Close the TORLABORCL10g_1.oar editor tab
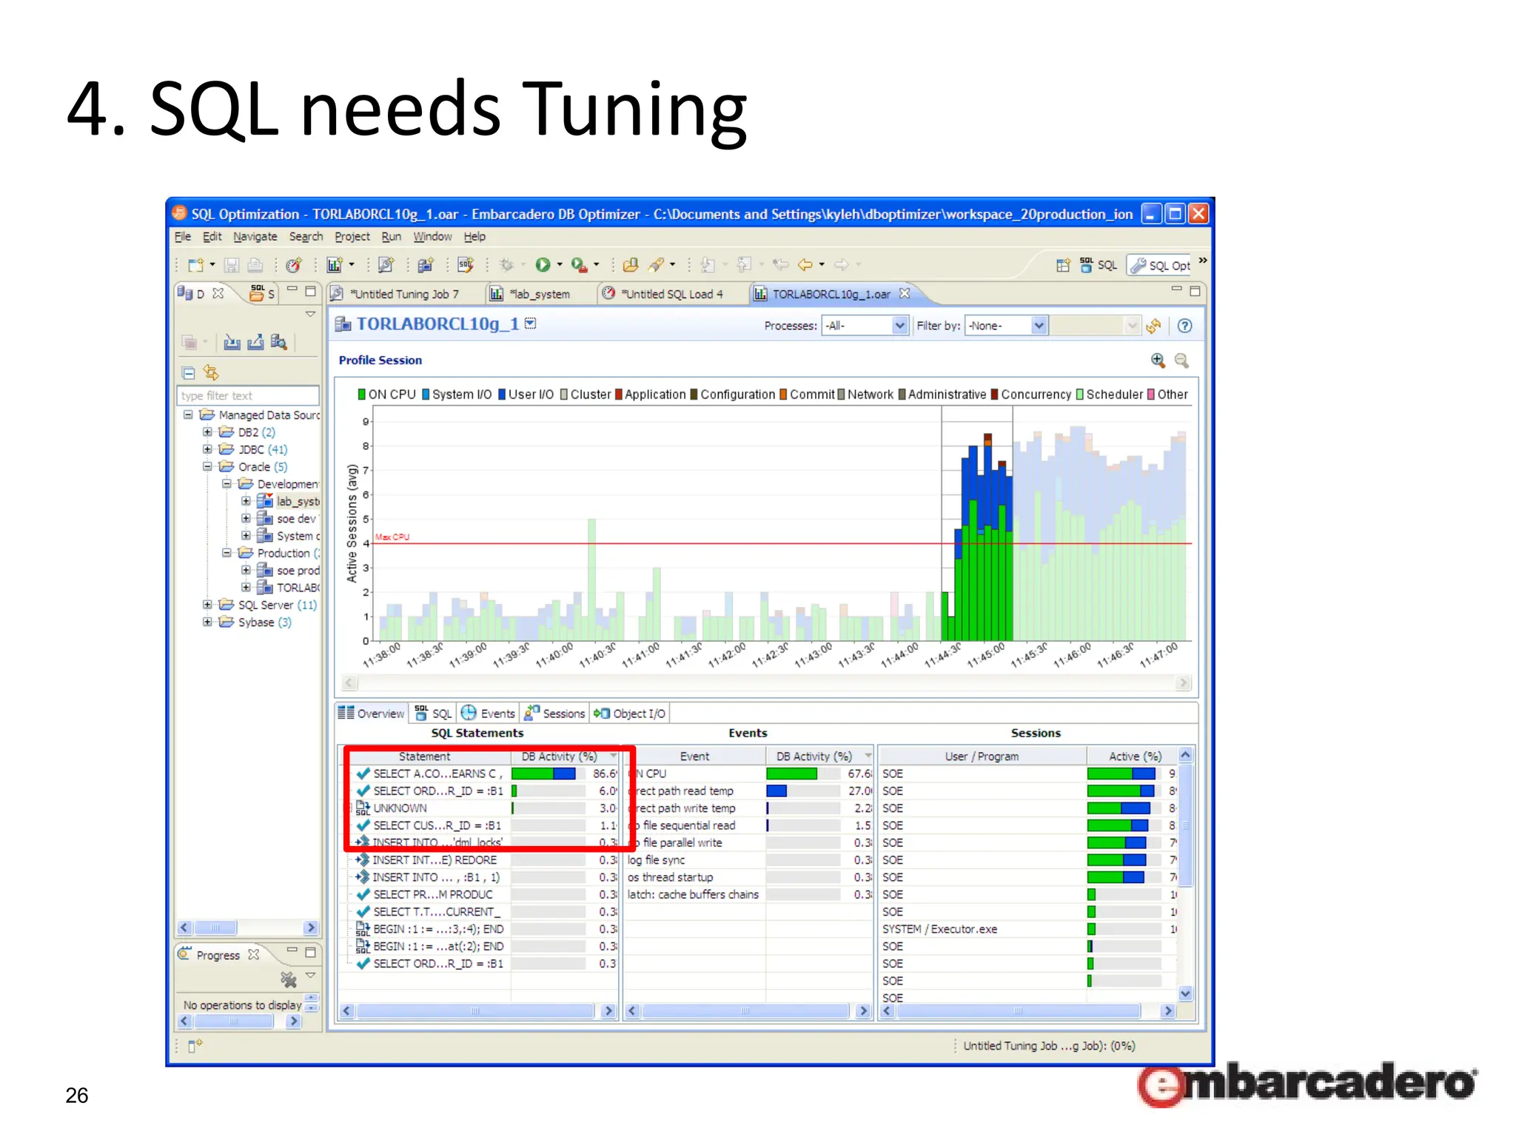 point(904,294)
